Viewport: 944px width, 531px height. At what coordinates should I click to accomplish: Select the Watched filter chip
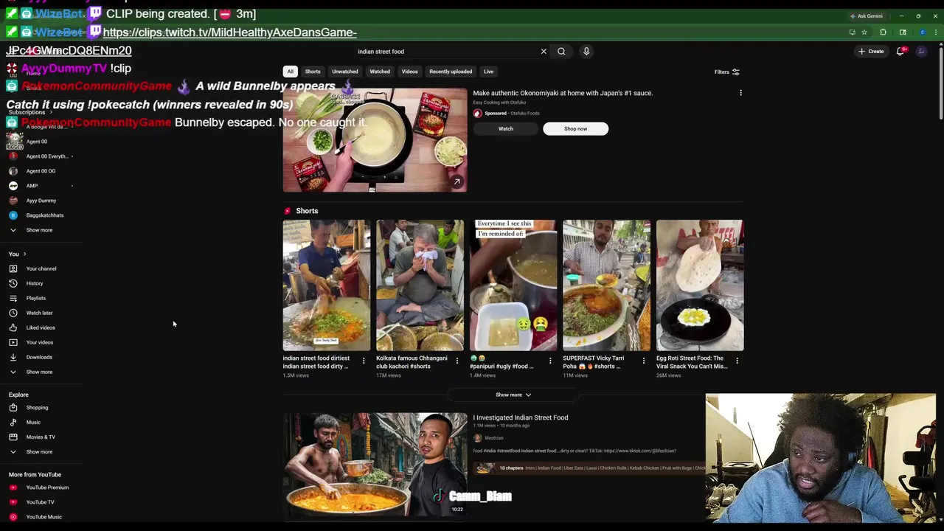pyautogui.click(x=380, y=72)
